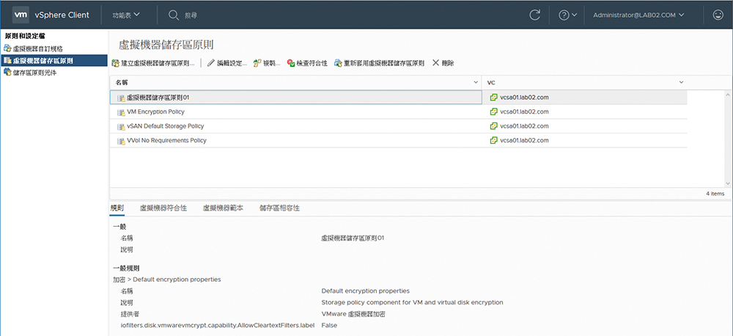Switch to the 儲存區相容性 tab

279,208
